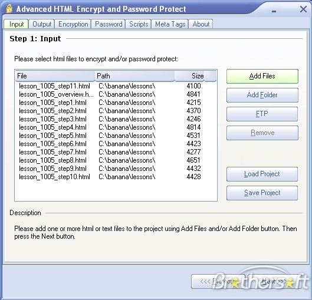
Task: Click size value 4428
Action: [x=193, y=177]
